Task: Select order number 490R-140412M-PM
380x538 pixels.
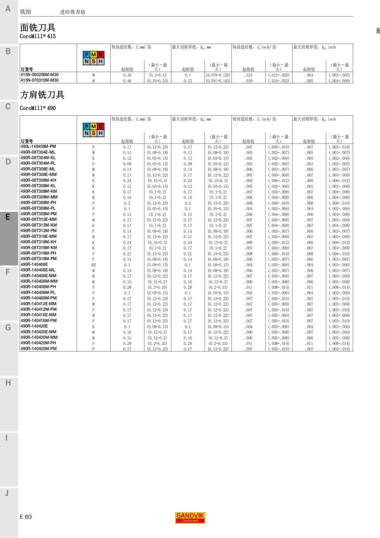Action: pyautogui.click(x=39, y=309)
